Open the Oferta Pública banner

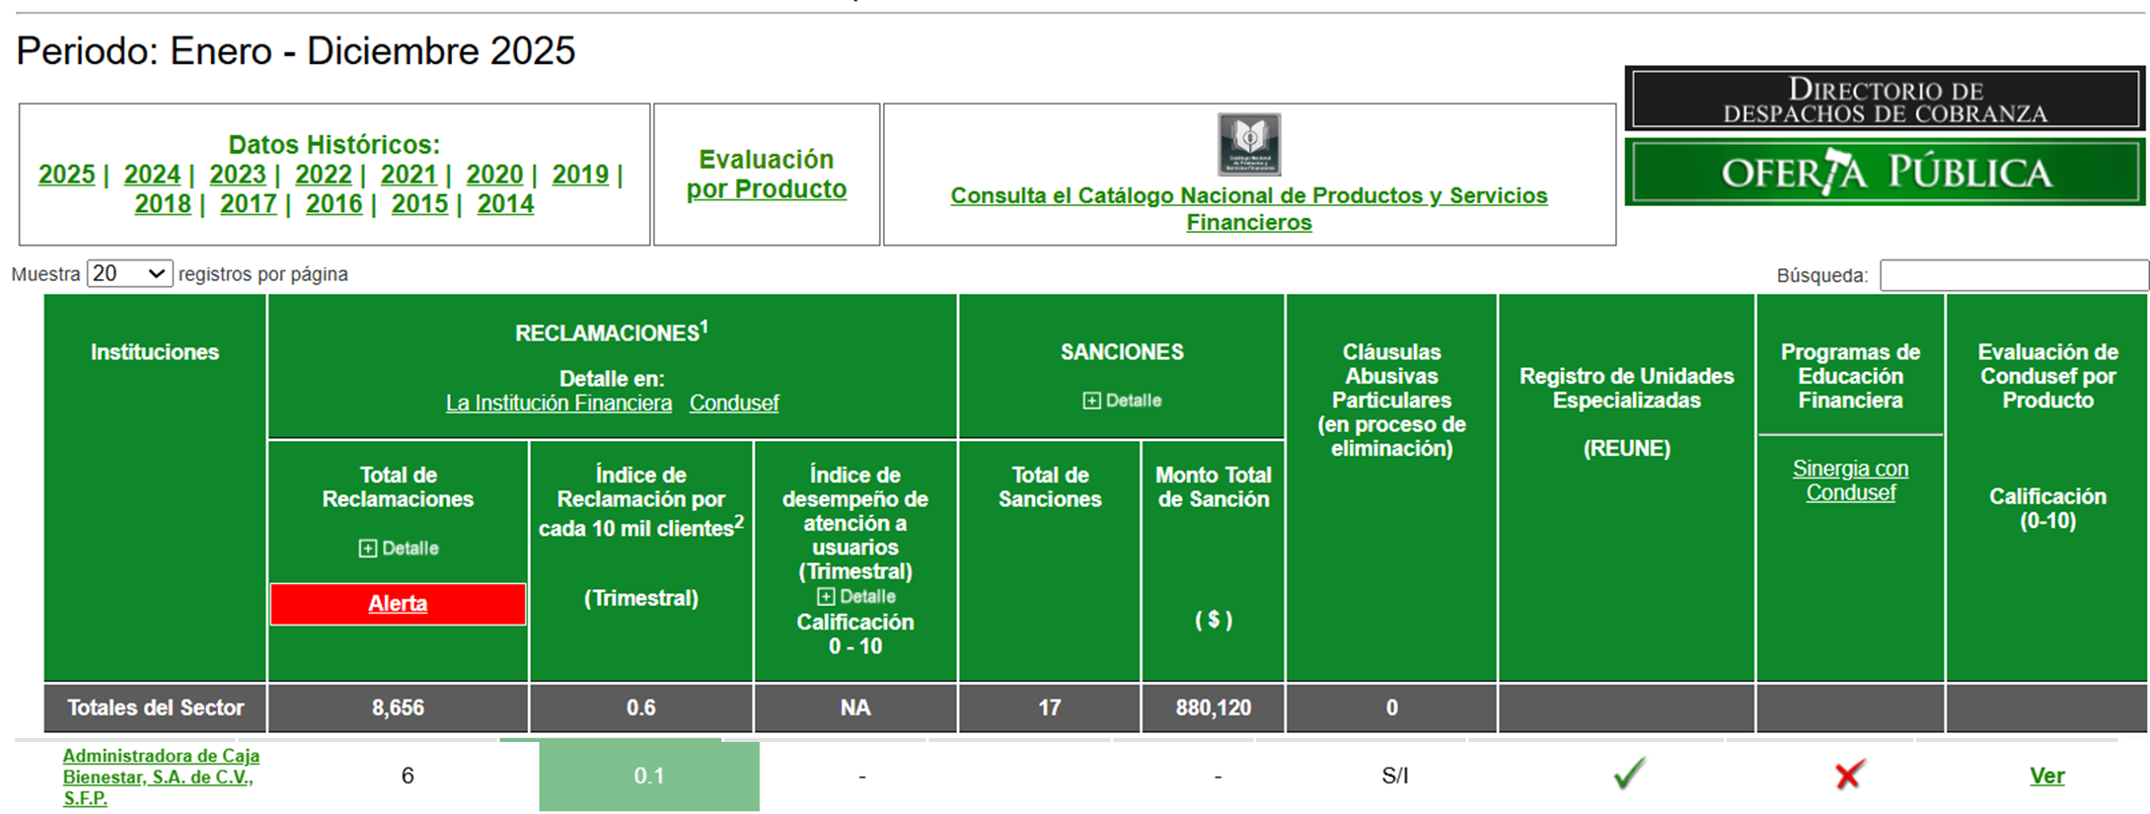1885,173
